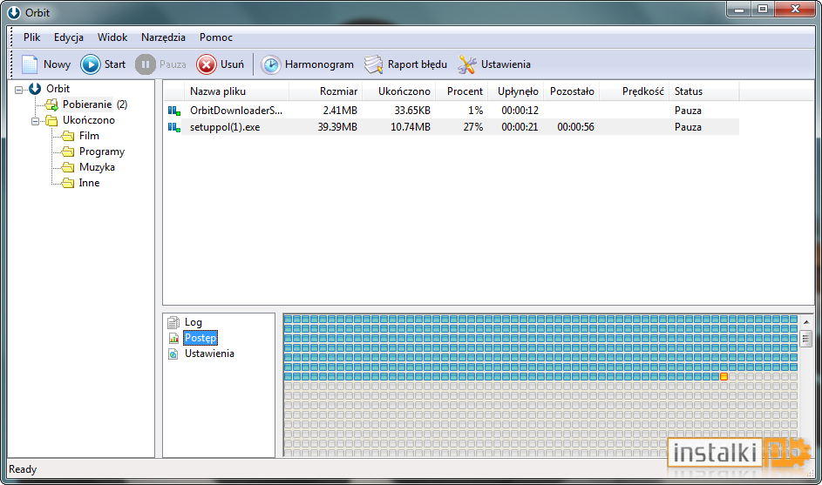Click the Programy folder icon
Viewport: 822px width, 485px height.
68,152
